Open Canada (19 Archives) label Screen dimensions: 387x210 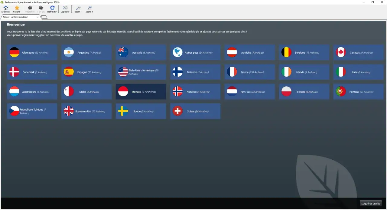pos(361,53)
